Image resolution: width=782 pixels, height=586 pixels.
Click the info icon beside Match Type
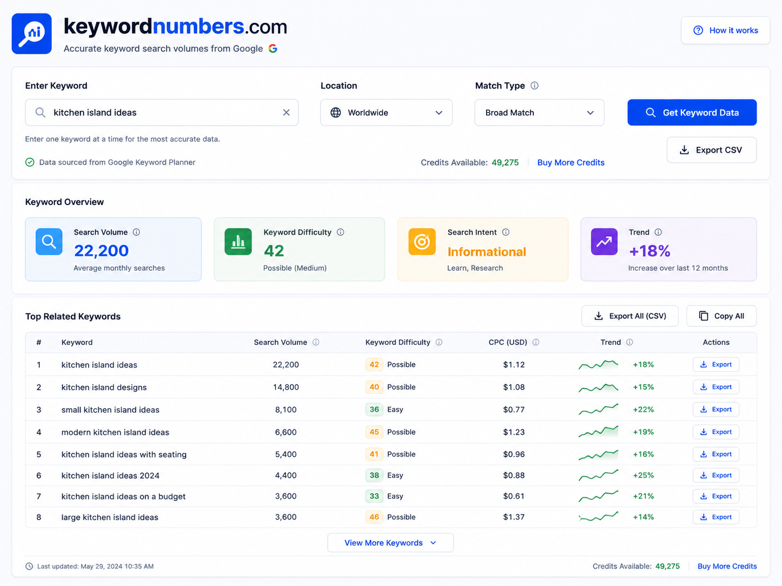[x=534, y=85]
